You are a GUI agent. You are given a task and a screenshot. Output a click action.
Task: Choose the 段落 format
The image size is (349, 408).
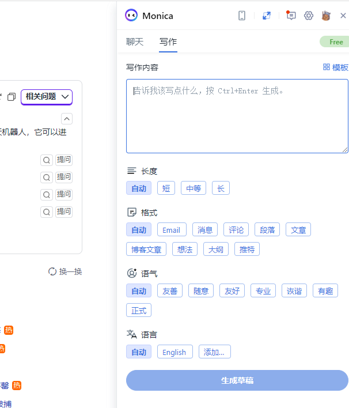267,230
